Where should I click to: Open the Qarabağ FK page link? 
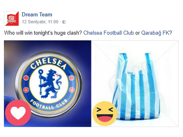(157, 33)
